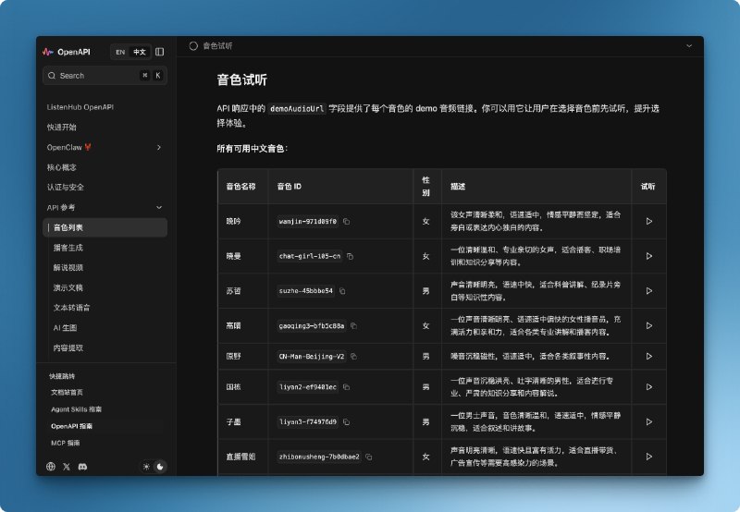The height and width of the screenshot is (512, 740).
Task: Copy voice ID zhibonusheng-7b0dbae2
Action: tap(369, 457)
